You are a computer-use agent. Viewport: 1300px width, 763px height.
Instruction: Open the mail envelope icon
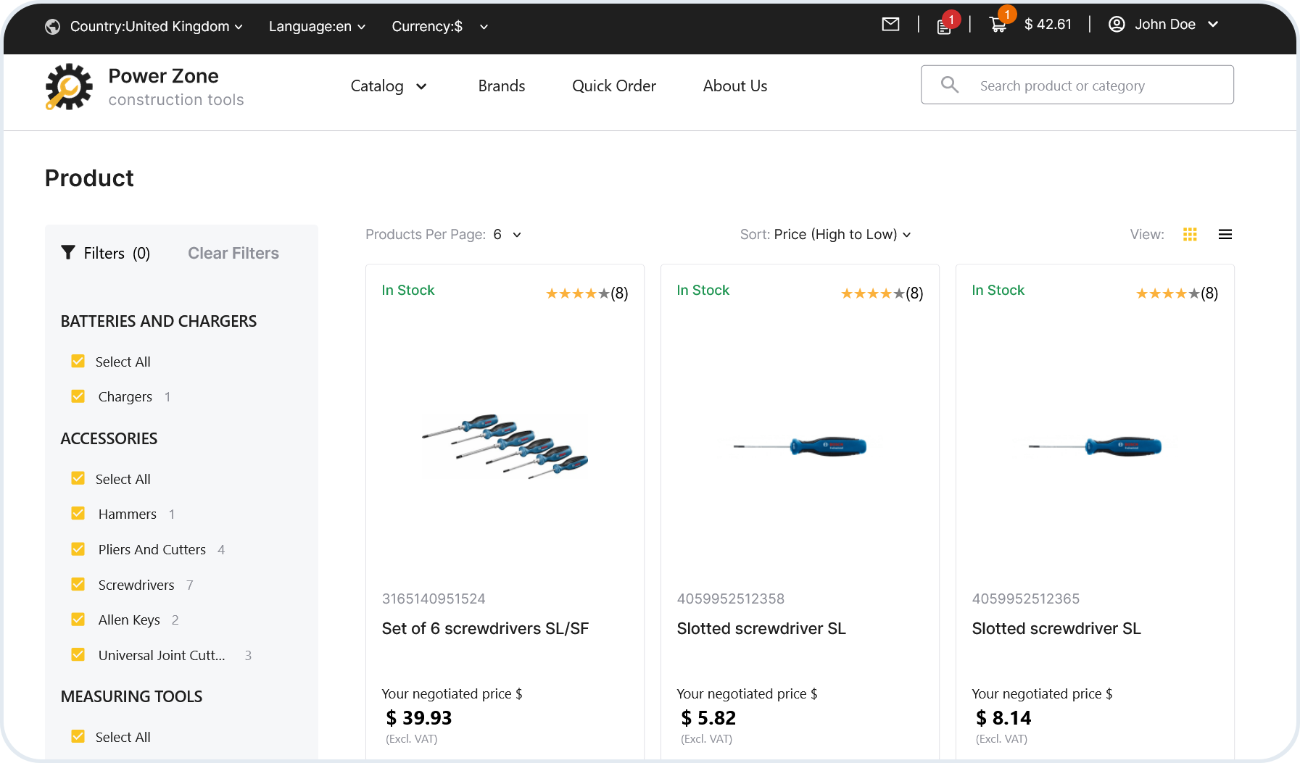(x=890, y=25)
